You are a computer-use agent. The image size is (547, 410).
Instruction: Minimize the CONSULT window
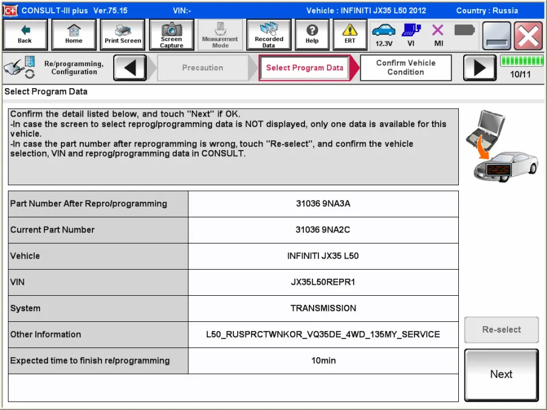click(x=497, y=35)
